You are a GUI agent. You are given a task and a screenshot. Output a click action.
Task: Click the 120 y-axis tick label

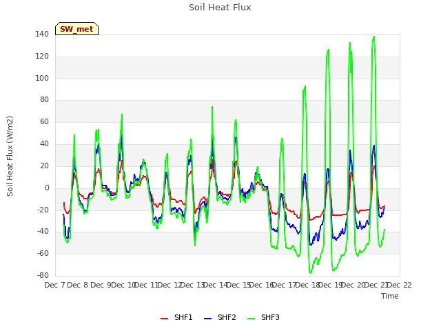(x=42, y=57)
